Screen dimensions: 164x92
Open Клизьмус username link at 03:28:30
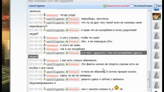52,45
